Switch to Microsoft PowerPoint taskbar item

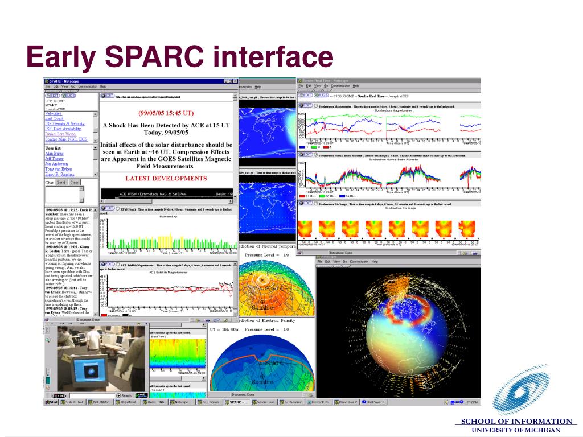[319, 402]
